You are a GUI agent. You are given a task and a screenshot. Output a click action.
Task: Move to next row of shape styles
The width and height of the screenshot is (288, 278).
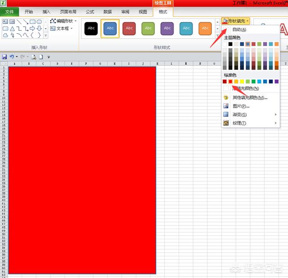(x=217, y=29)
